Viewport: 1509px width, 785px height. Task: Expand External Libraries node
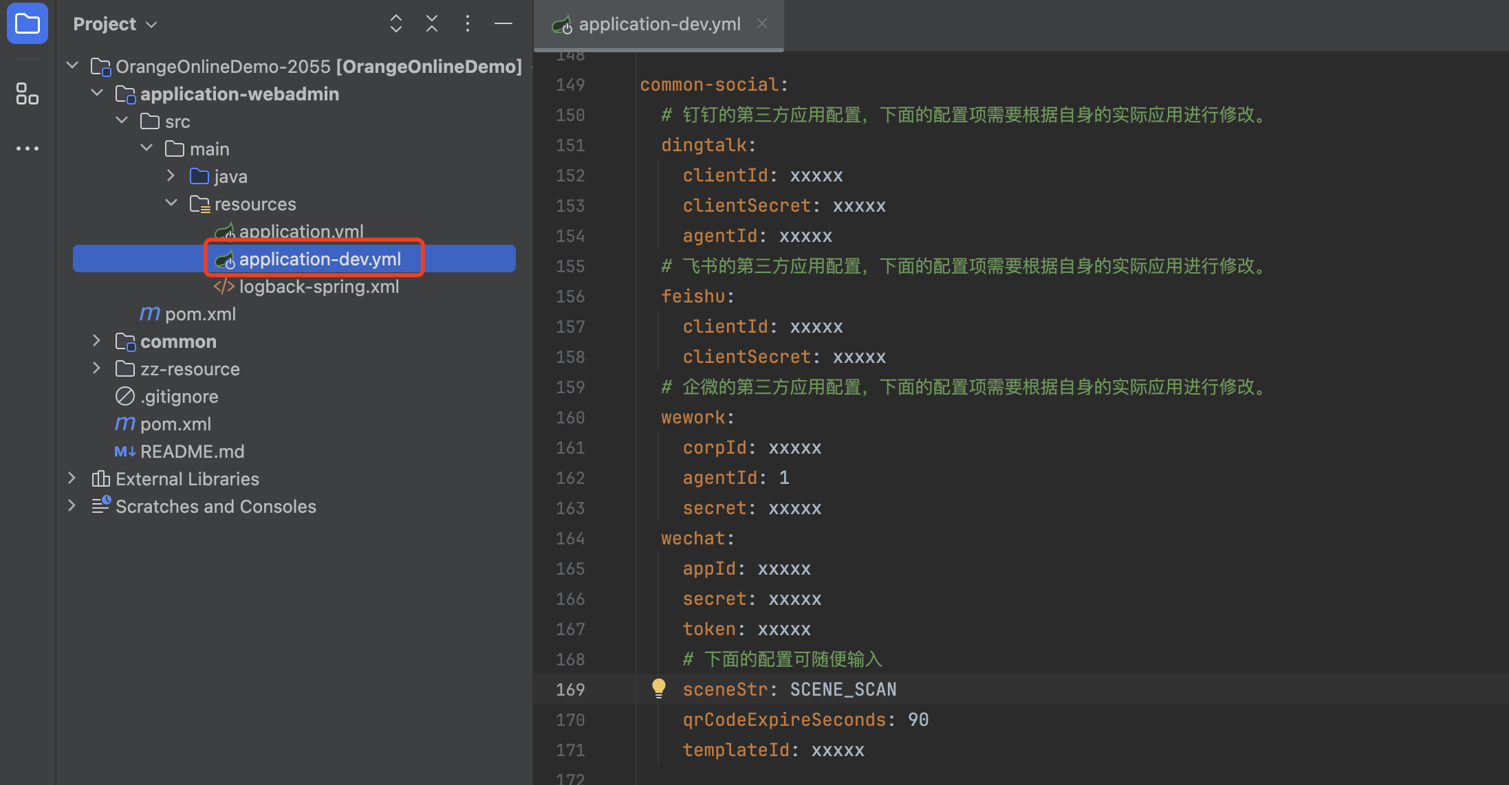(72, 478)
